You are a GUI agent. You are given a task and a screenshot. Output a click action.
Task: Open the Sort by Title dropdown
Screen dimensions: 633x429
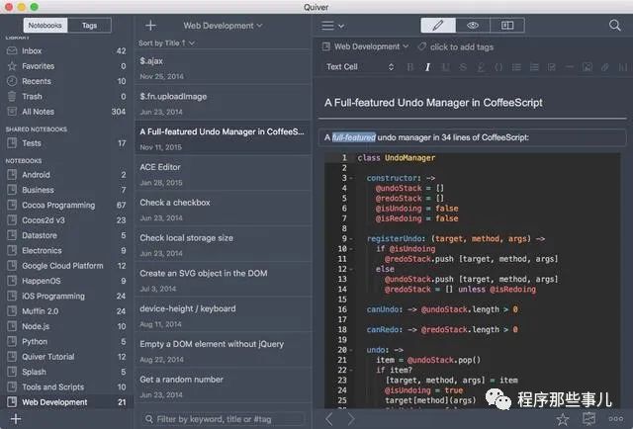tap(166, 43)
